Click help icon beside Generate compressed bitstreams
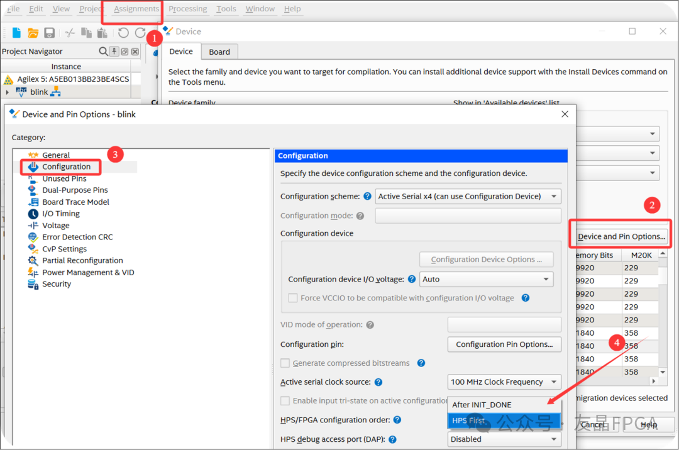Image resolution: width=679 pixels, height=450 pixels. click(x=421, y=363)
